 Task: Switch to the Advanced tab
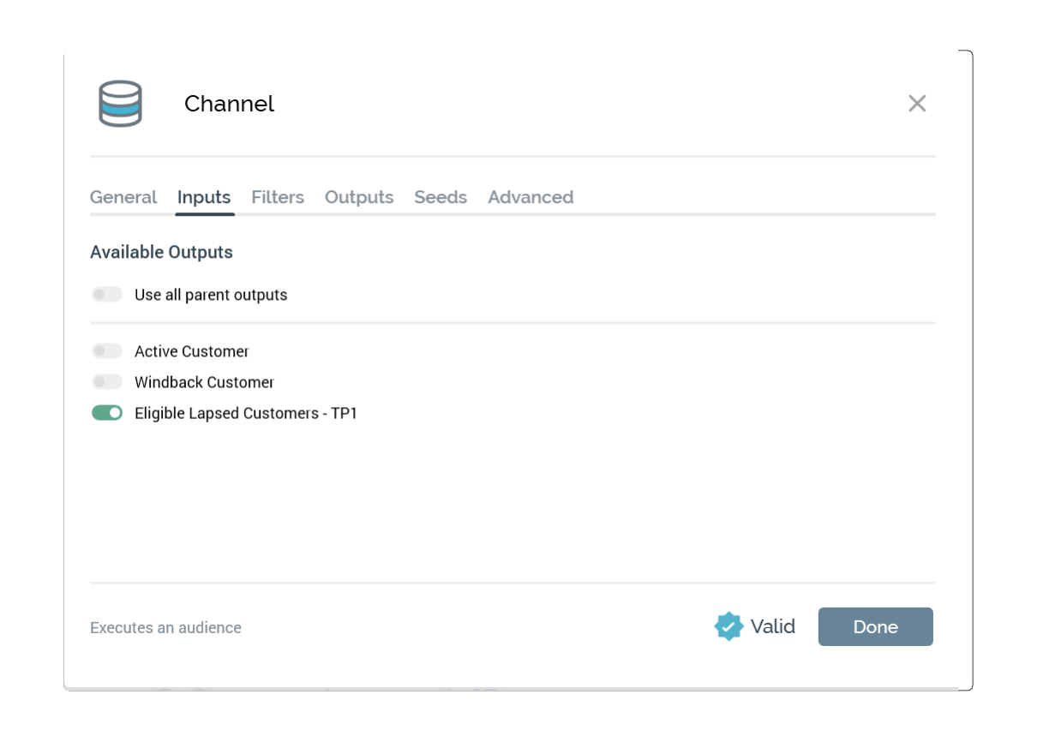tap(530, 197)
